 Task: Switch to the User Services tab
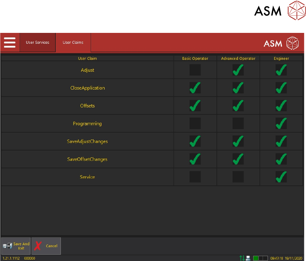pos(37,43)
